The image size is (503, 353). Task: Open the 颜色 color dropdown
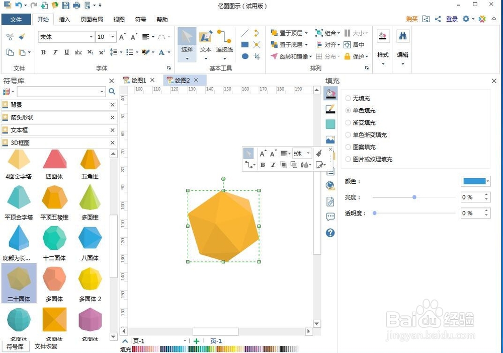click(487, 181)
